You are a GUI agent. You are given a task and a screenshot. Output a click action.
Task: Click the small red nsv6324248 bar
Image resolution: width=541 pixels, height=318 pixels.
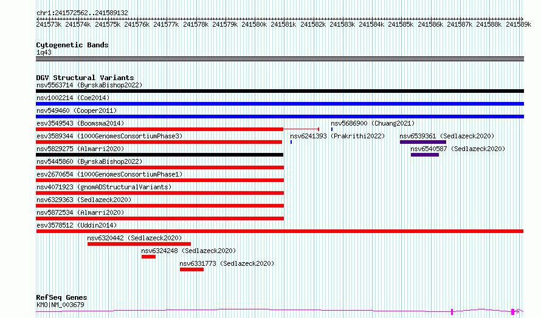[x=148, y=257]
